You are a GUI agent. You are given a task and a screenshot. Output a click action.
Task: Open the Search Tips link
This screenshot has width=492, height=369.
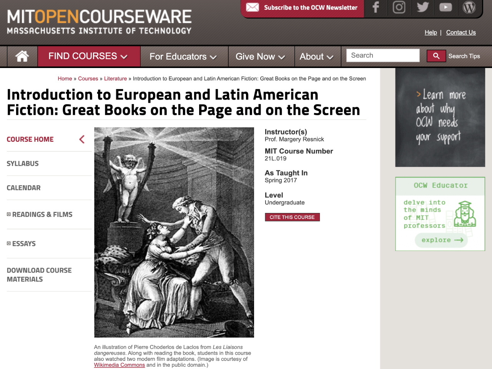(x=464, y=56)
